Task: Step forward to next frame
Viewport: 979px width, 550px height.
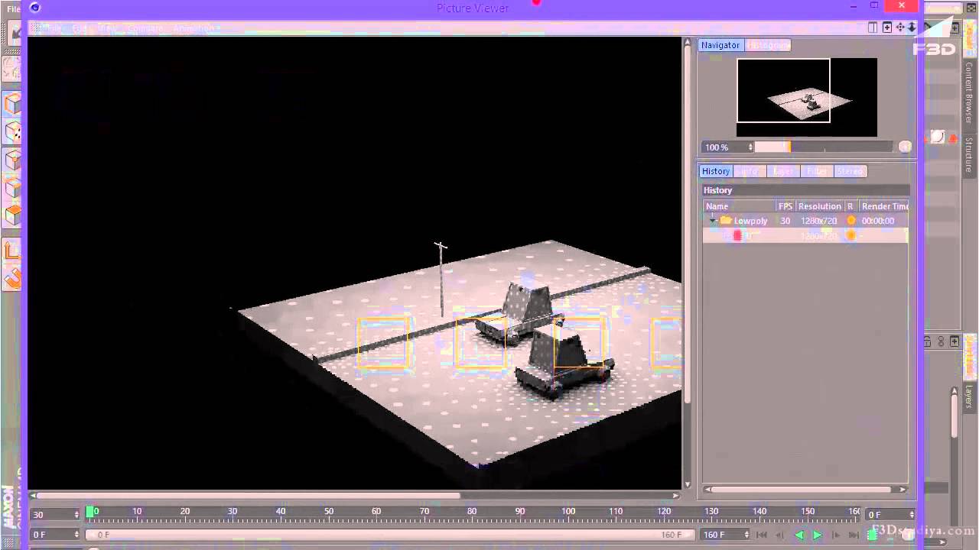Action: coord(836,535)
